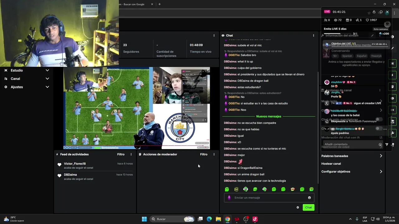Select the heart-eyes green emote
The height and width of the screenshot is (224, 399).
pos(311,189)
